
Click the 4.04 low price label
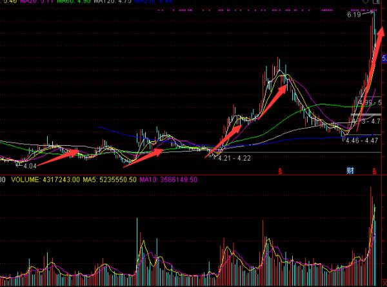pyautogui.click(x=30, y=166)
